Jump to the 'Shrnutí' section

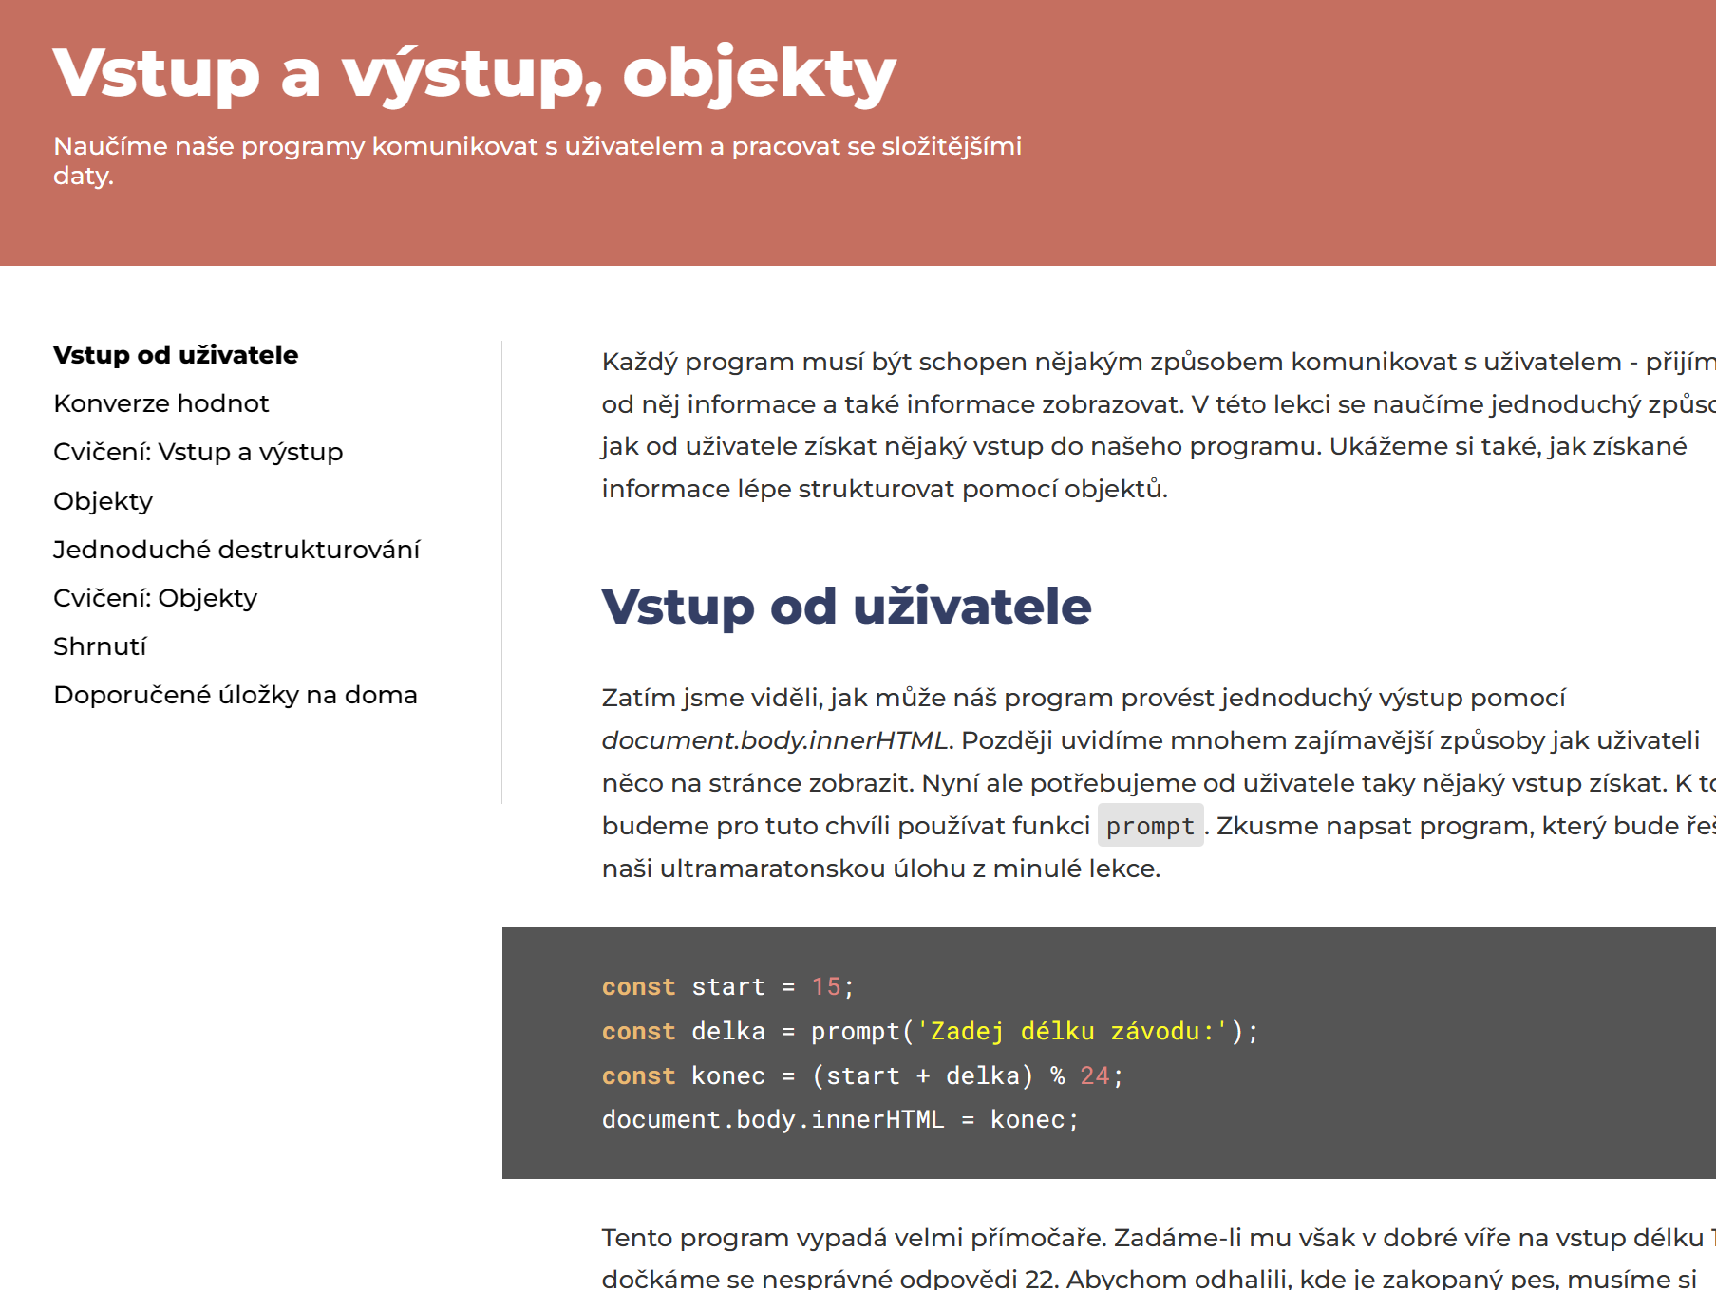(x=100, y=645)
